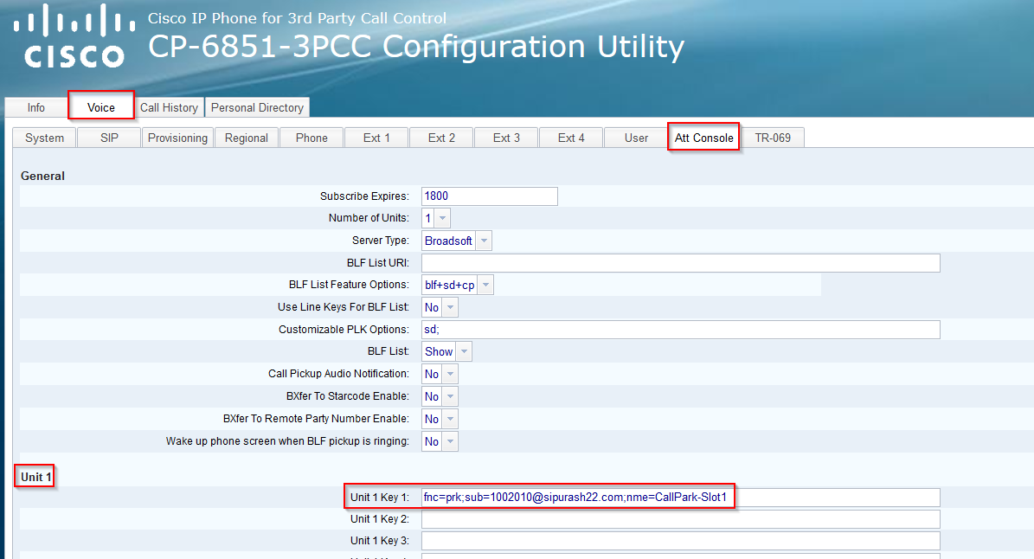The height and width of the screenshot is (559, 1034).
Task: Select the BLF List URI input box
Action: point(679,262)
